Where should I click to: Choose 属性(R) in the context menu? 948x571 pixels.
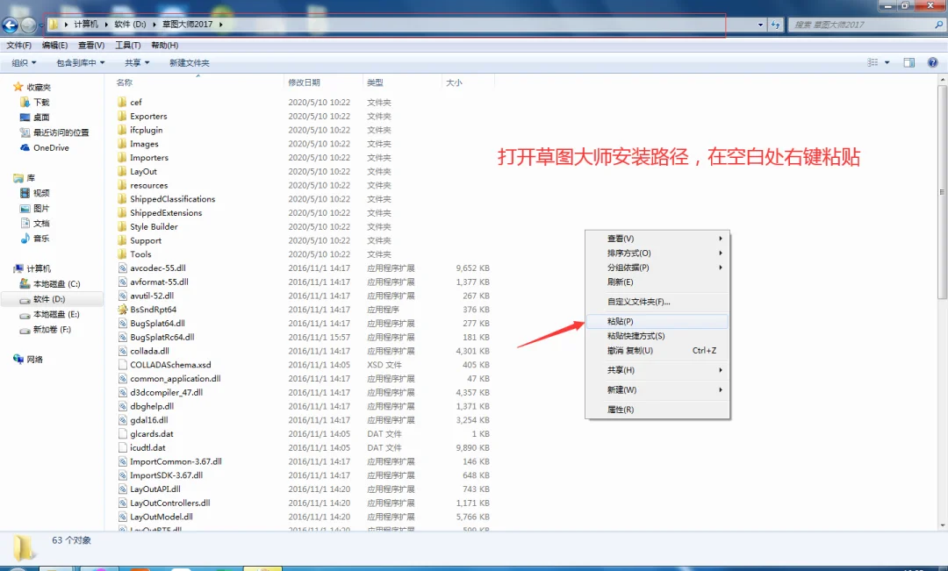[657, 410]
